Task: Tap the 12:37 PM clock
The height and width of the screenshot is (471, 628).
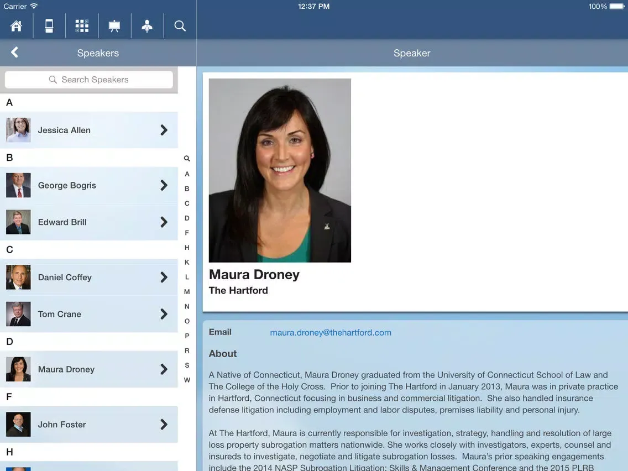Action: (313, 7)
